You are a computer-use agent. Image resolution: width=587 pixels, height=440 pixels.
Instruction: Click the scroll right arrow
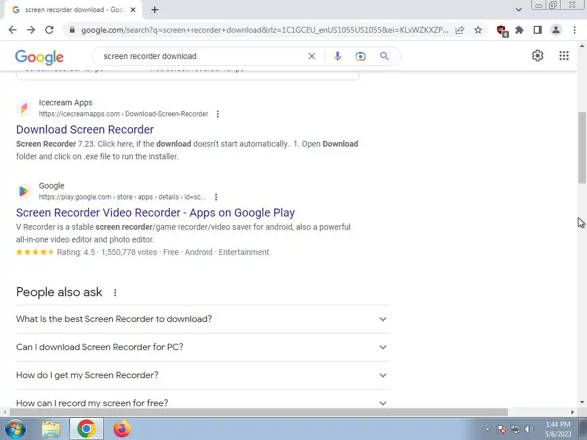click(573, 412)
